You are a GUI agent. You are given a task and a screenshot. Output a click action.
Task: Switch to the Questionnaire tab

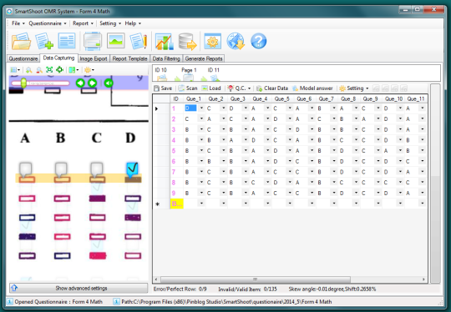[x=23, y=58]
